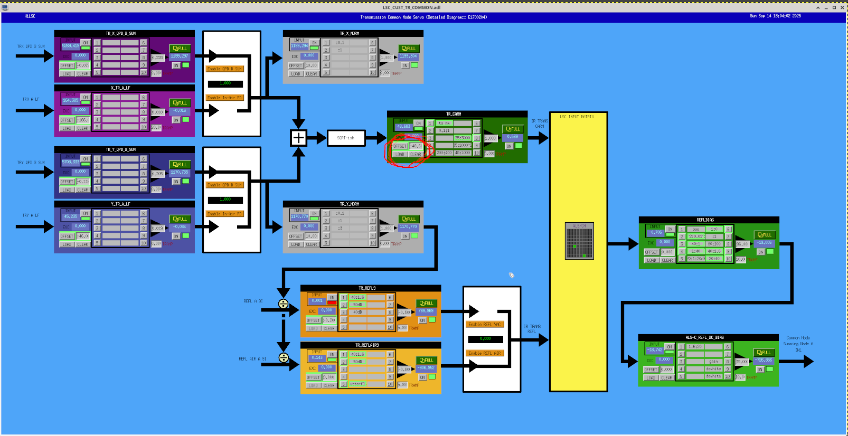Click the system menu icon in title bar

pos(5,7)
